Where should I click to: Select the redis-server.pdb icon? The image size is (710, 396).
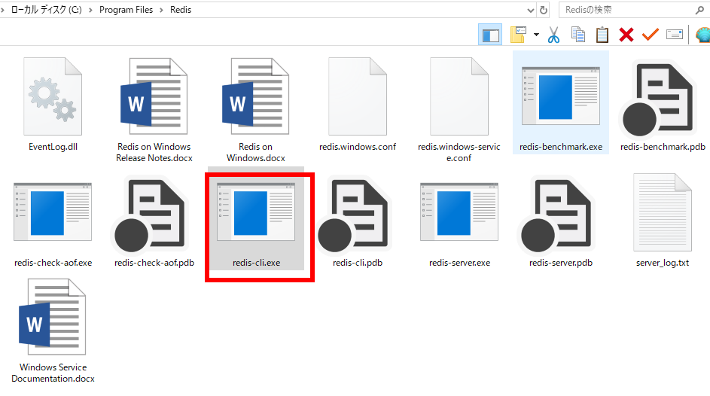pos(556,216)
